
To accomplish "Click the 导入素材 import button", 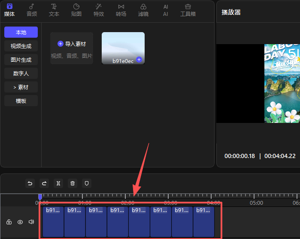I will (72, 44).
